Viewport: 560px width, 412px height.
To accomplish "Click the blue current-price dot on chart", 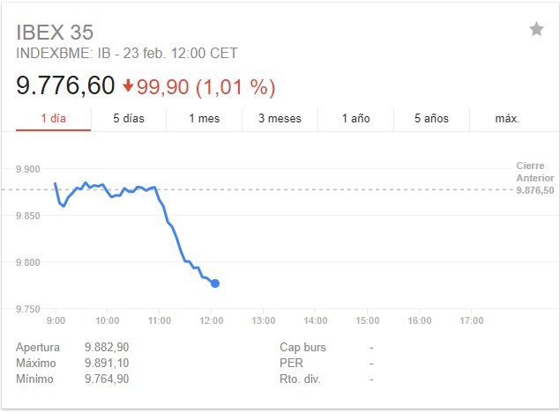I will (x=215, y=283).
